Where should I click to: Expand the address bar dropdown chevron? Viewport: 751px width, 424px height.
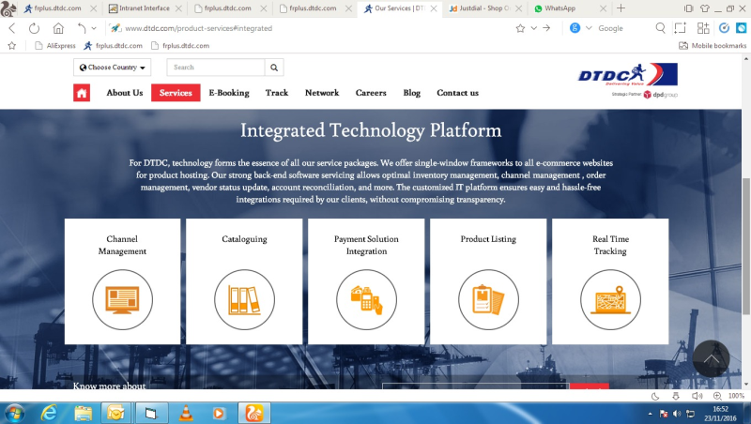533,28
